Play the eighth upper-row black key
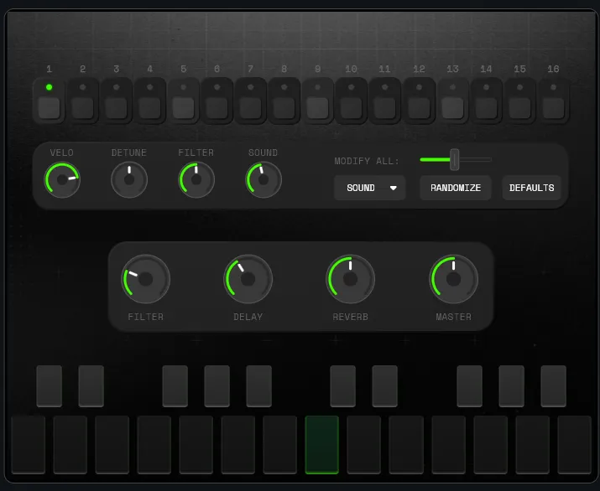The height and width of the screenshot is (491, 600). 470,386
